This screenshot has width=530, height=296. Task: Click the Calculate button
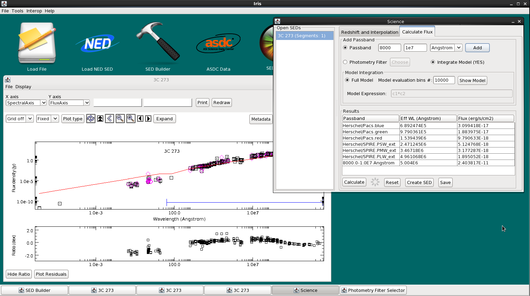pyautogui.click(x=354, y=182)
